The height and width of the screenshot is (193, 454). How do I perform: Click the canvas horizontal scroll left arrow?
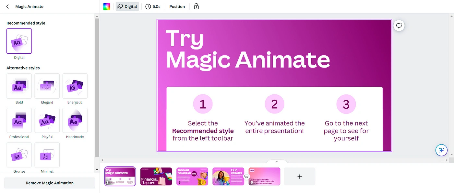[103, 160]
